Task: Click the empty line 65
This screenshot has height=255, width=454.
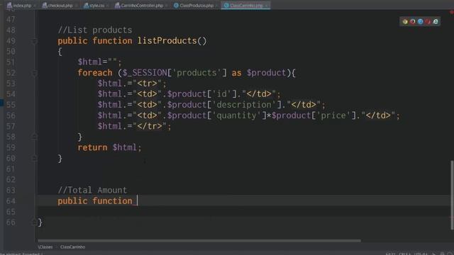Action: click(x=243, y=212)
